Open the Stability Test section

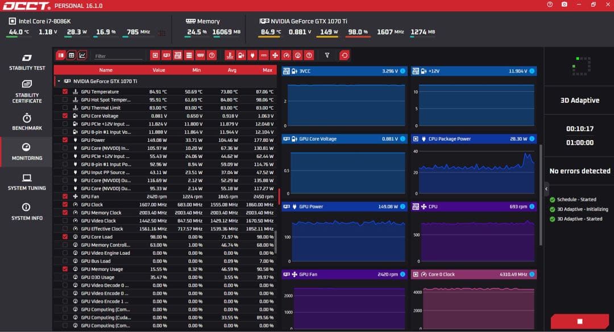(x=27, y=62)
